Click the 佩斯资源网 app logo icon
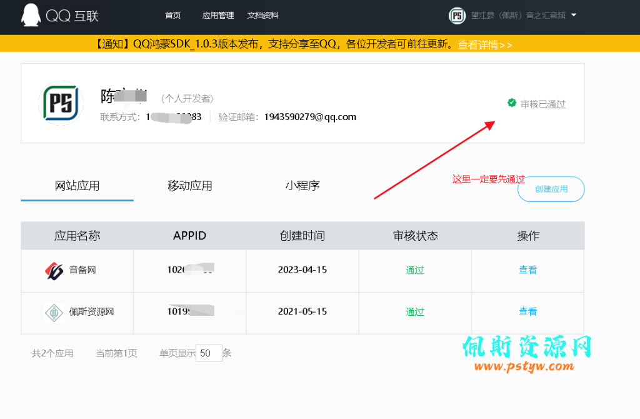The height and width of the screenshot is (419, 640). 54,313
